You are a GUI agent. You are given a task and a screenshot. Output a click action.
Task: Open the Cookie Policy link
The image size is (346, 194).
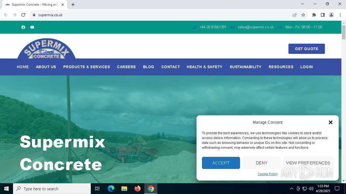[x=268, y=174]
